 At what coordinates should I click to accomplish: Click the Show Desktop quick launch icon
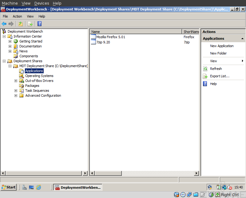click(31, 187)
